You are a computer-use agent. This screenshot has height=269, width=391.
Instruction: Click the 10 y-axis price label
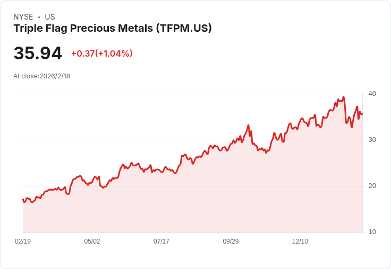pyautogui.click(x=372, y=232)
